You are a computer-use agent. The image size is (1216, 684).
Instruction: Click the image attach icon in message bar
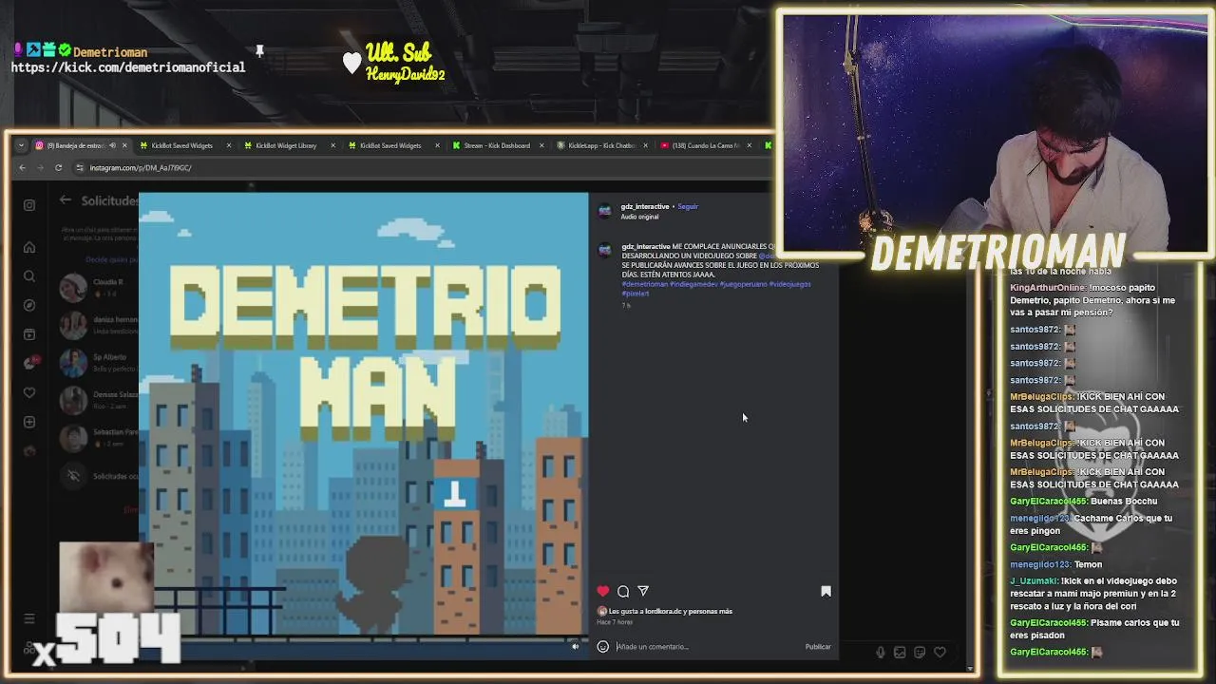tap(900, 652)
